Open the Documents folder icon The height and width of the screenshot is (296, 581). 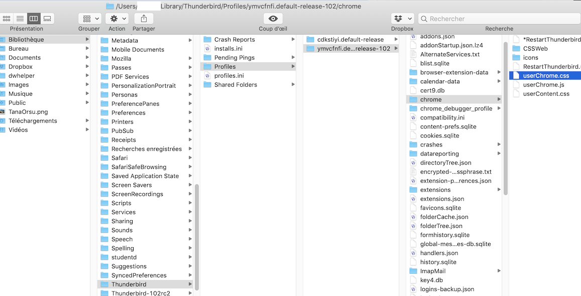[x=3, y=58]
